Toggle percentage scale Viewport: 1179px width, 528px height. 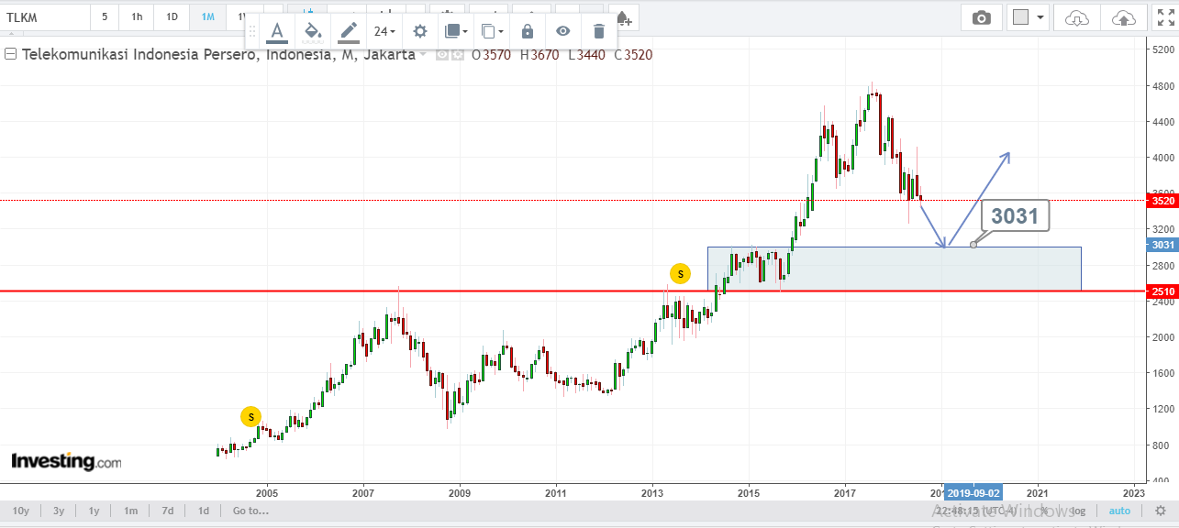point(1044,511)
